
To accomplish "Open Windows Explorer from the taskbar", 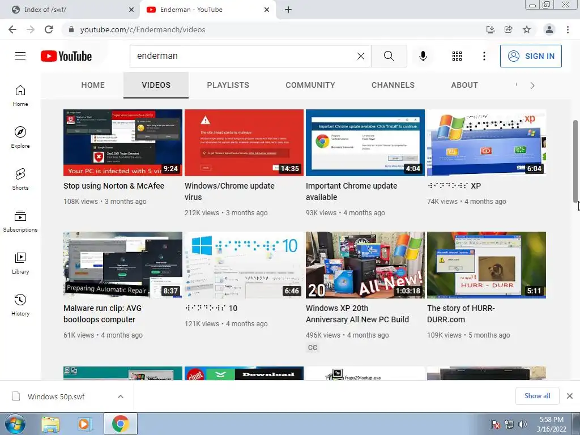I will (50, 424).
